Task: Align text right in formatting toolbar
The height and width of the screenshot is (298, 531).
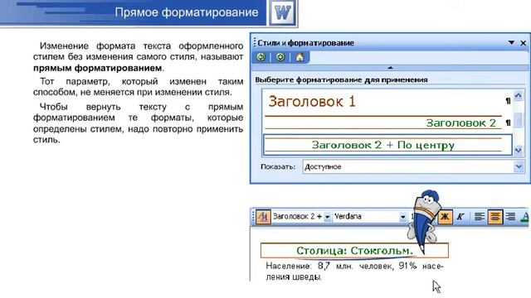Action: 510,217
